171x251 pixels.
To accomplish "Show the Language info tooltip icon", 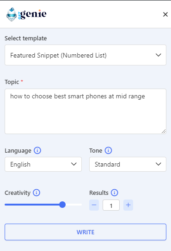I will tap(37, 150).
